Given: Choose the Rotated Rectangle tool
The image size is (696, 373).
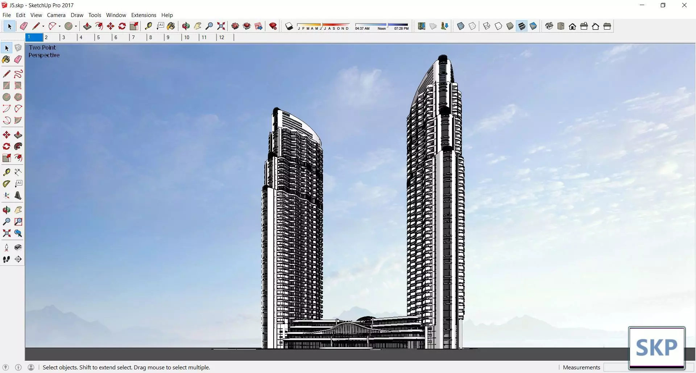Looking at the screenshot, I should tap(18, 85).
